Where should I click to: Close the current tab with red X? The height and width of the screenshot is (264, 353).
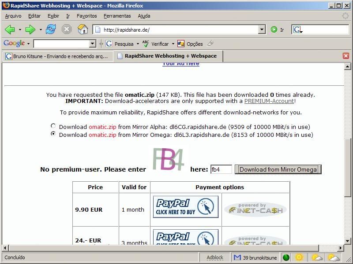[346, 56]
